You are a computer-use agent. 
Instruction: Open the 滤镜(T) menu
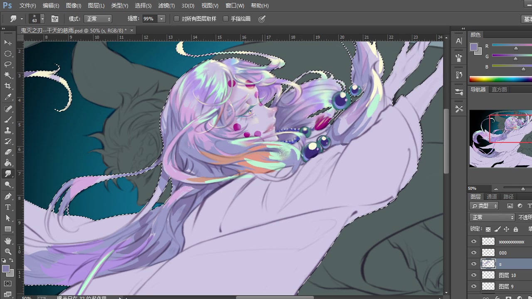click(167, 6)
